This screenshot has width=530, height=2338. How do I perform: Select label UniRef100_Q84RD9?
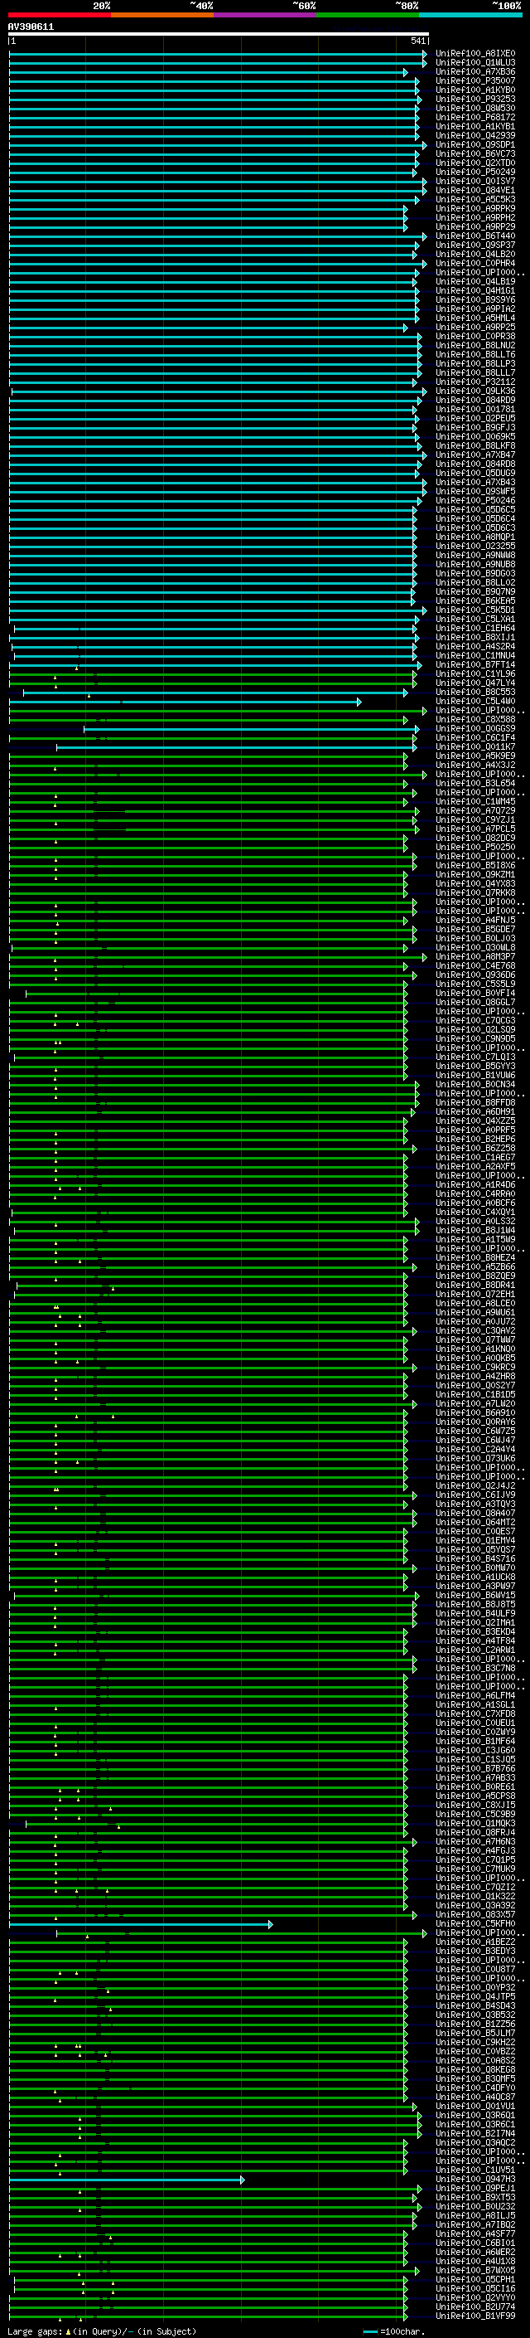coord(475,401)
